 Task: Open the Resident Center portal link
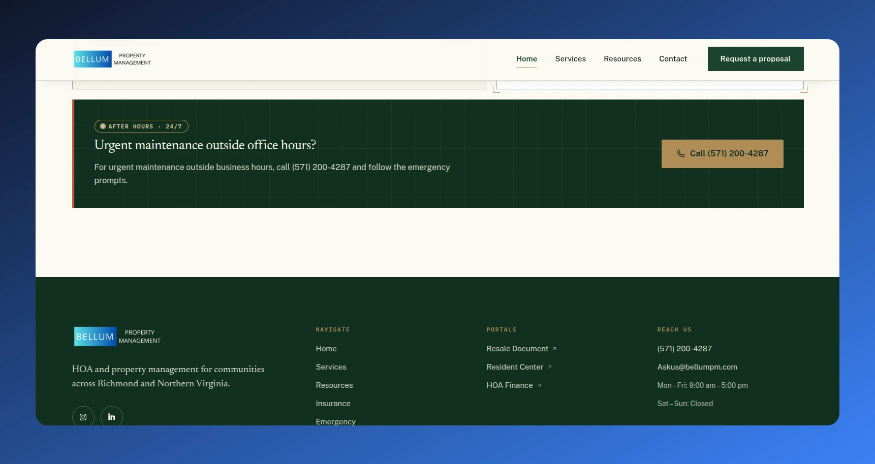pos(519,367)
